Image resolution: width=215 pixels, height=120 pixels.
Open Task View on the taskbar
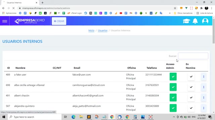pyautogui.click(x=66, y=117)
